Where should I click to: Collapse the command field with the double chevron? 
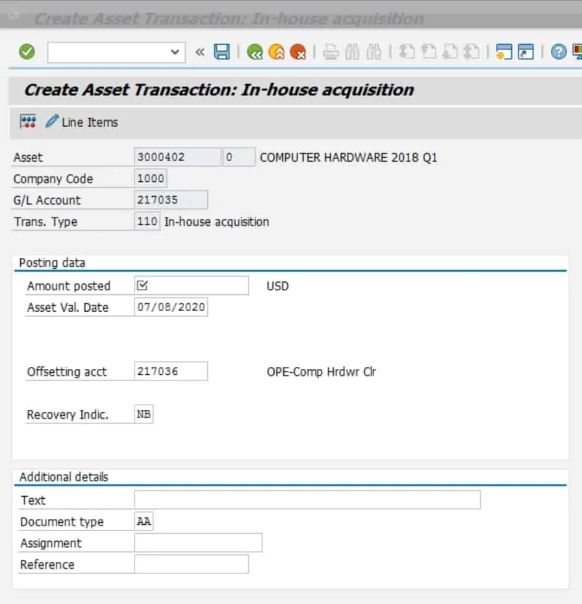[x=200, y=52]
